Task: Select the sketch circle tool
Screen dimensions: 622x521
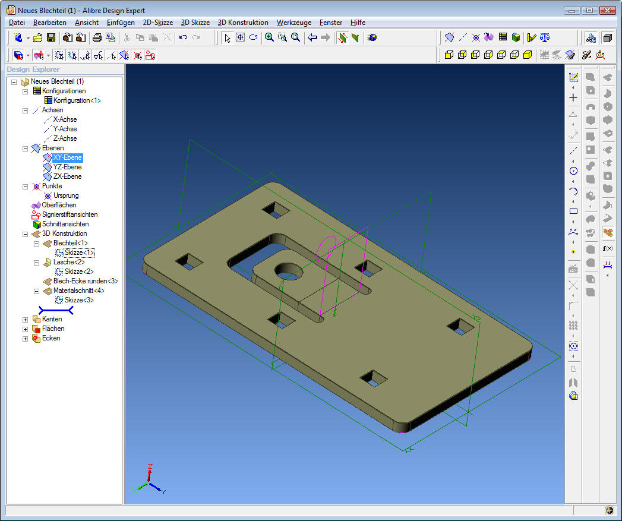Action: [x=573, y=171]
